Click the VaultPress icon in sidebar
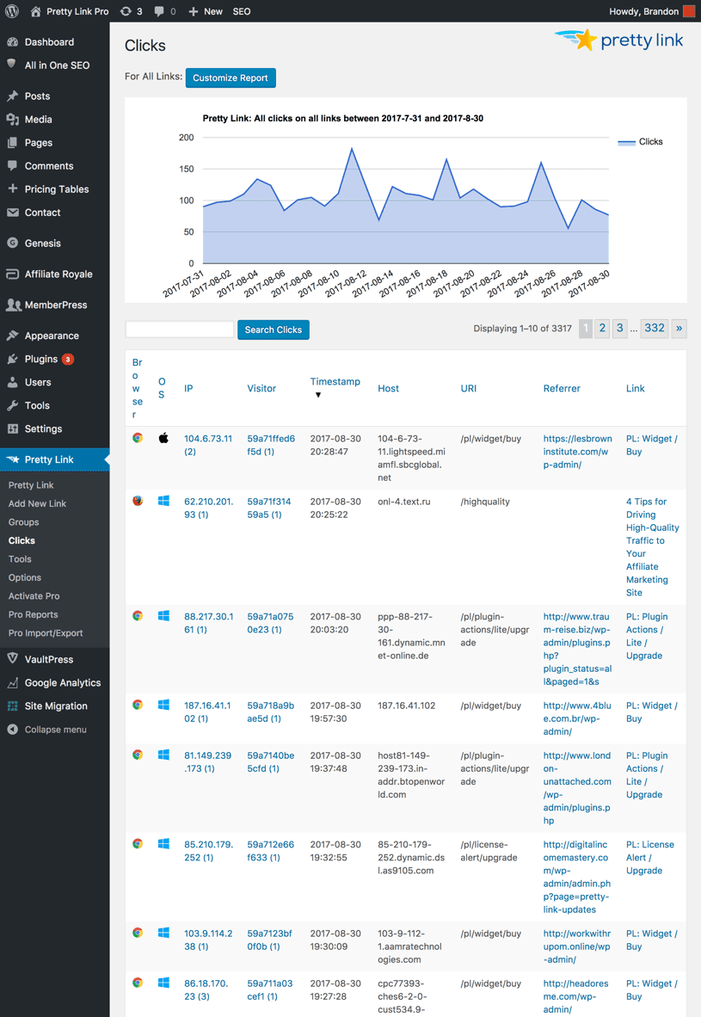 12,659
